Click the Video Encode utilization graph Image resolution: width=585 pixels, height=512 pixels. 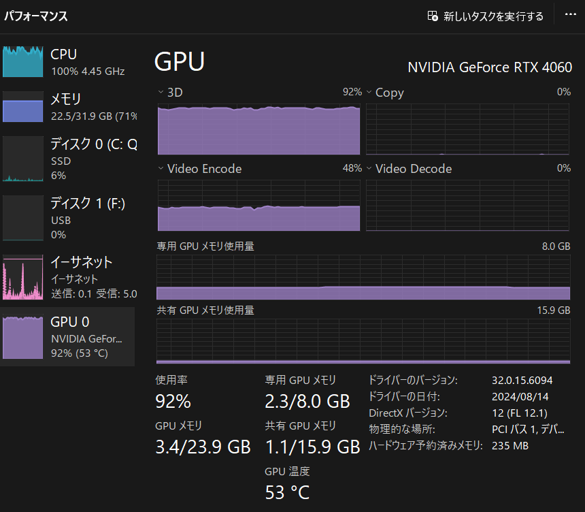(x=258, y=204)
